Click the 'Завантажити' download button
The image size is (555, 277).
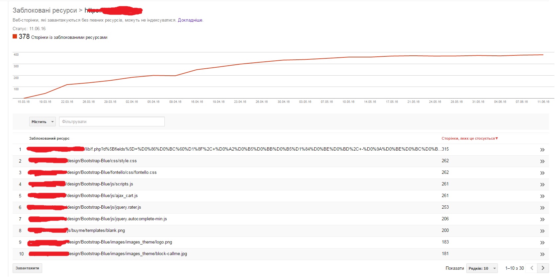(27, 268)
